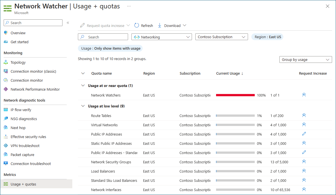Select Overview in the sidebar menu
The image size is (336, 195).
tap(18, 33)
